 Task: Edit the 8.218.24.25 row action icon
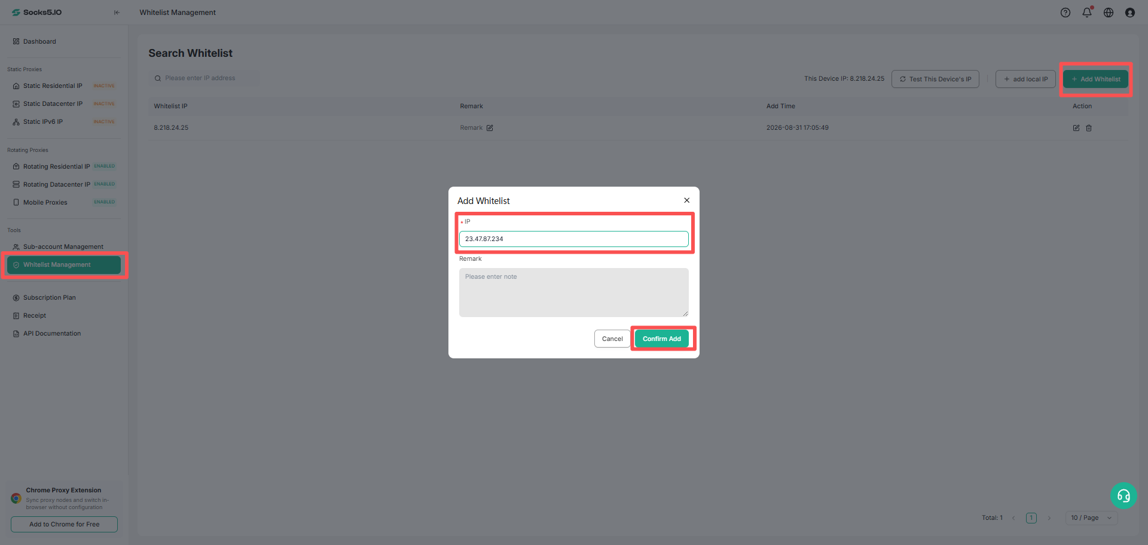[x=1076, y=128]
